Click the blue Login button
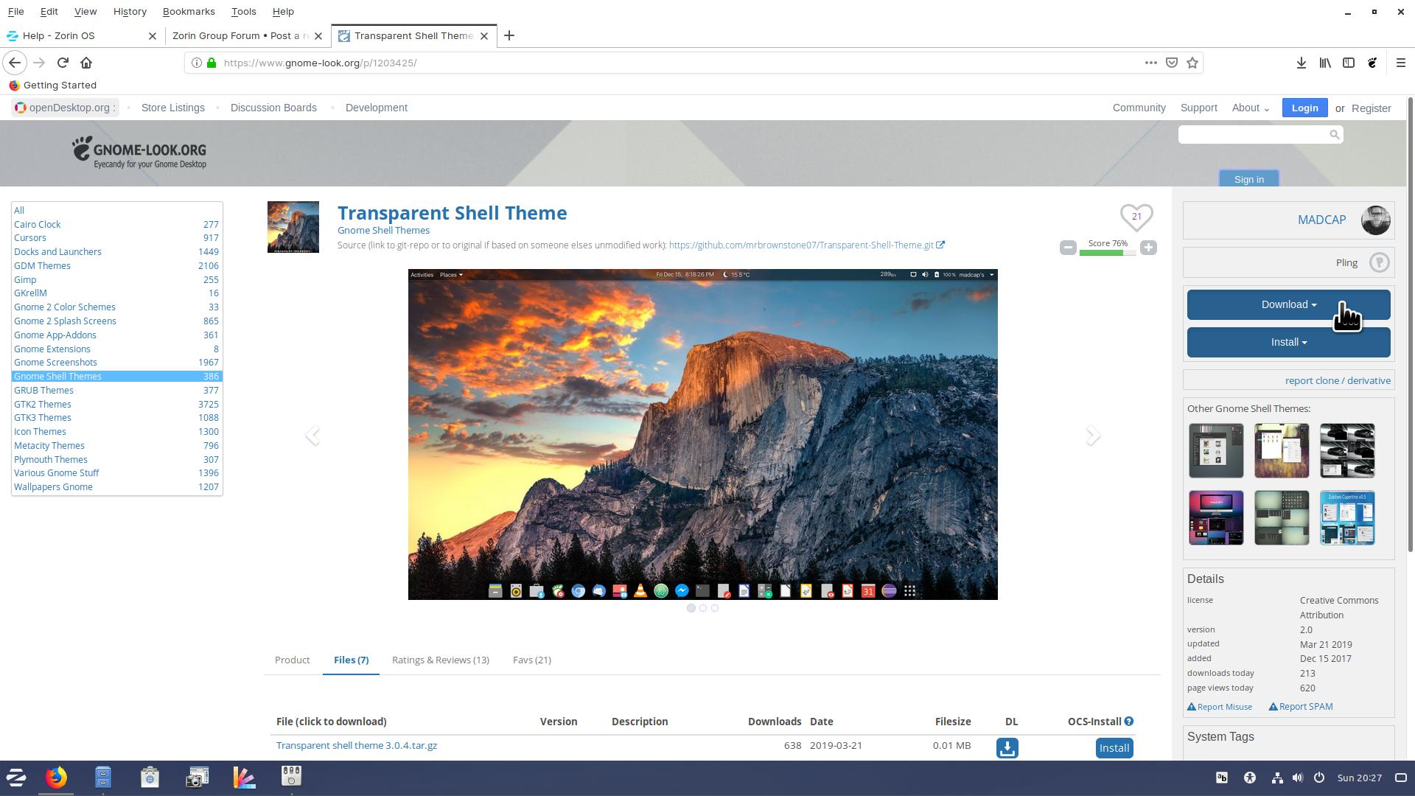 (1304, 108)
